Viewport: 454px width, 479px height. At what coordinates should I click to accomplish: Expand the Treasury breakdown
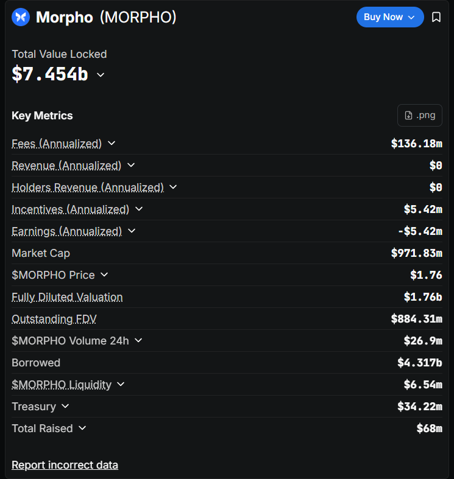65,407
